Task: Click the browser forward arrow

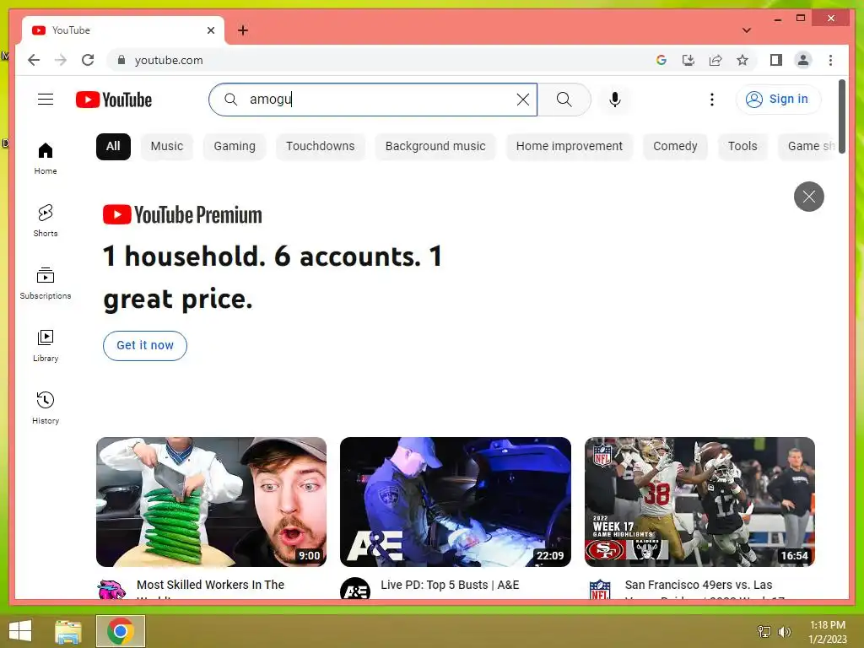Action: tap(61, 60)
